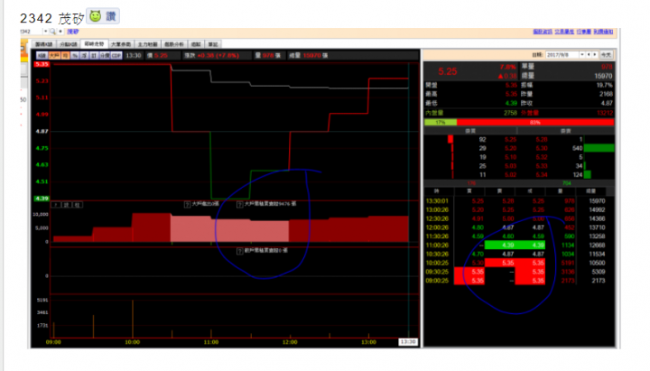Toggle the fifth chart toolbar button 浮
This screenshot has width=650, height=371.
84,55
